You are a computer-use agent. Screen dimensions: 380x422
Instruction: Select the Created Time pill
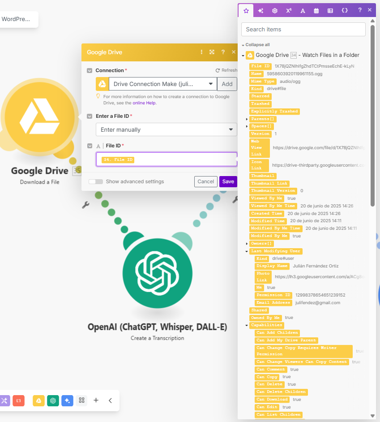point(267,213)
